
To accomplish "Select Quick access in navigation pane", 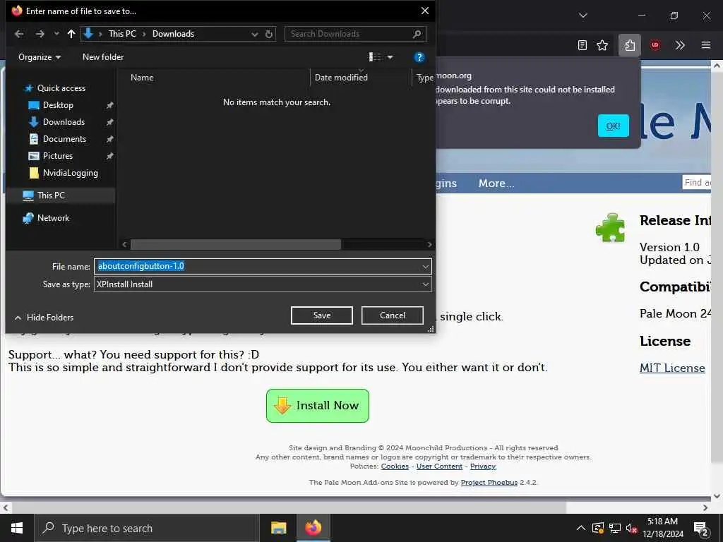I will point(61,88).
